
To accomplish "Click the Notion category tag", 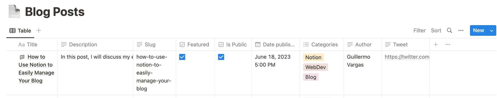I will tap(313, 57).
